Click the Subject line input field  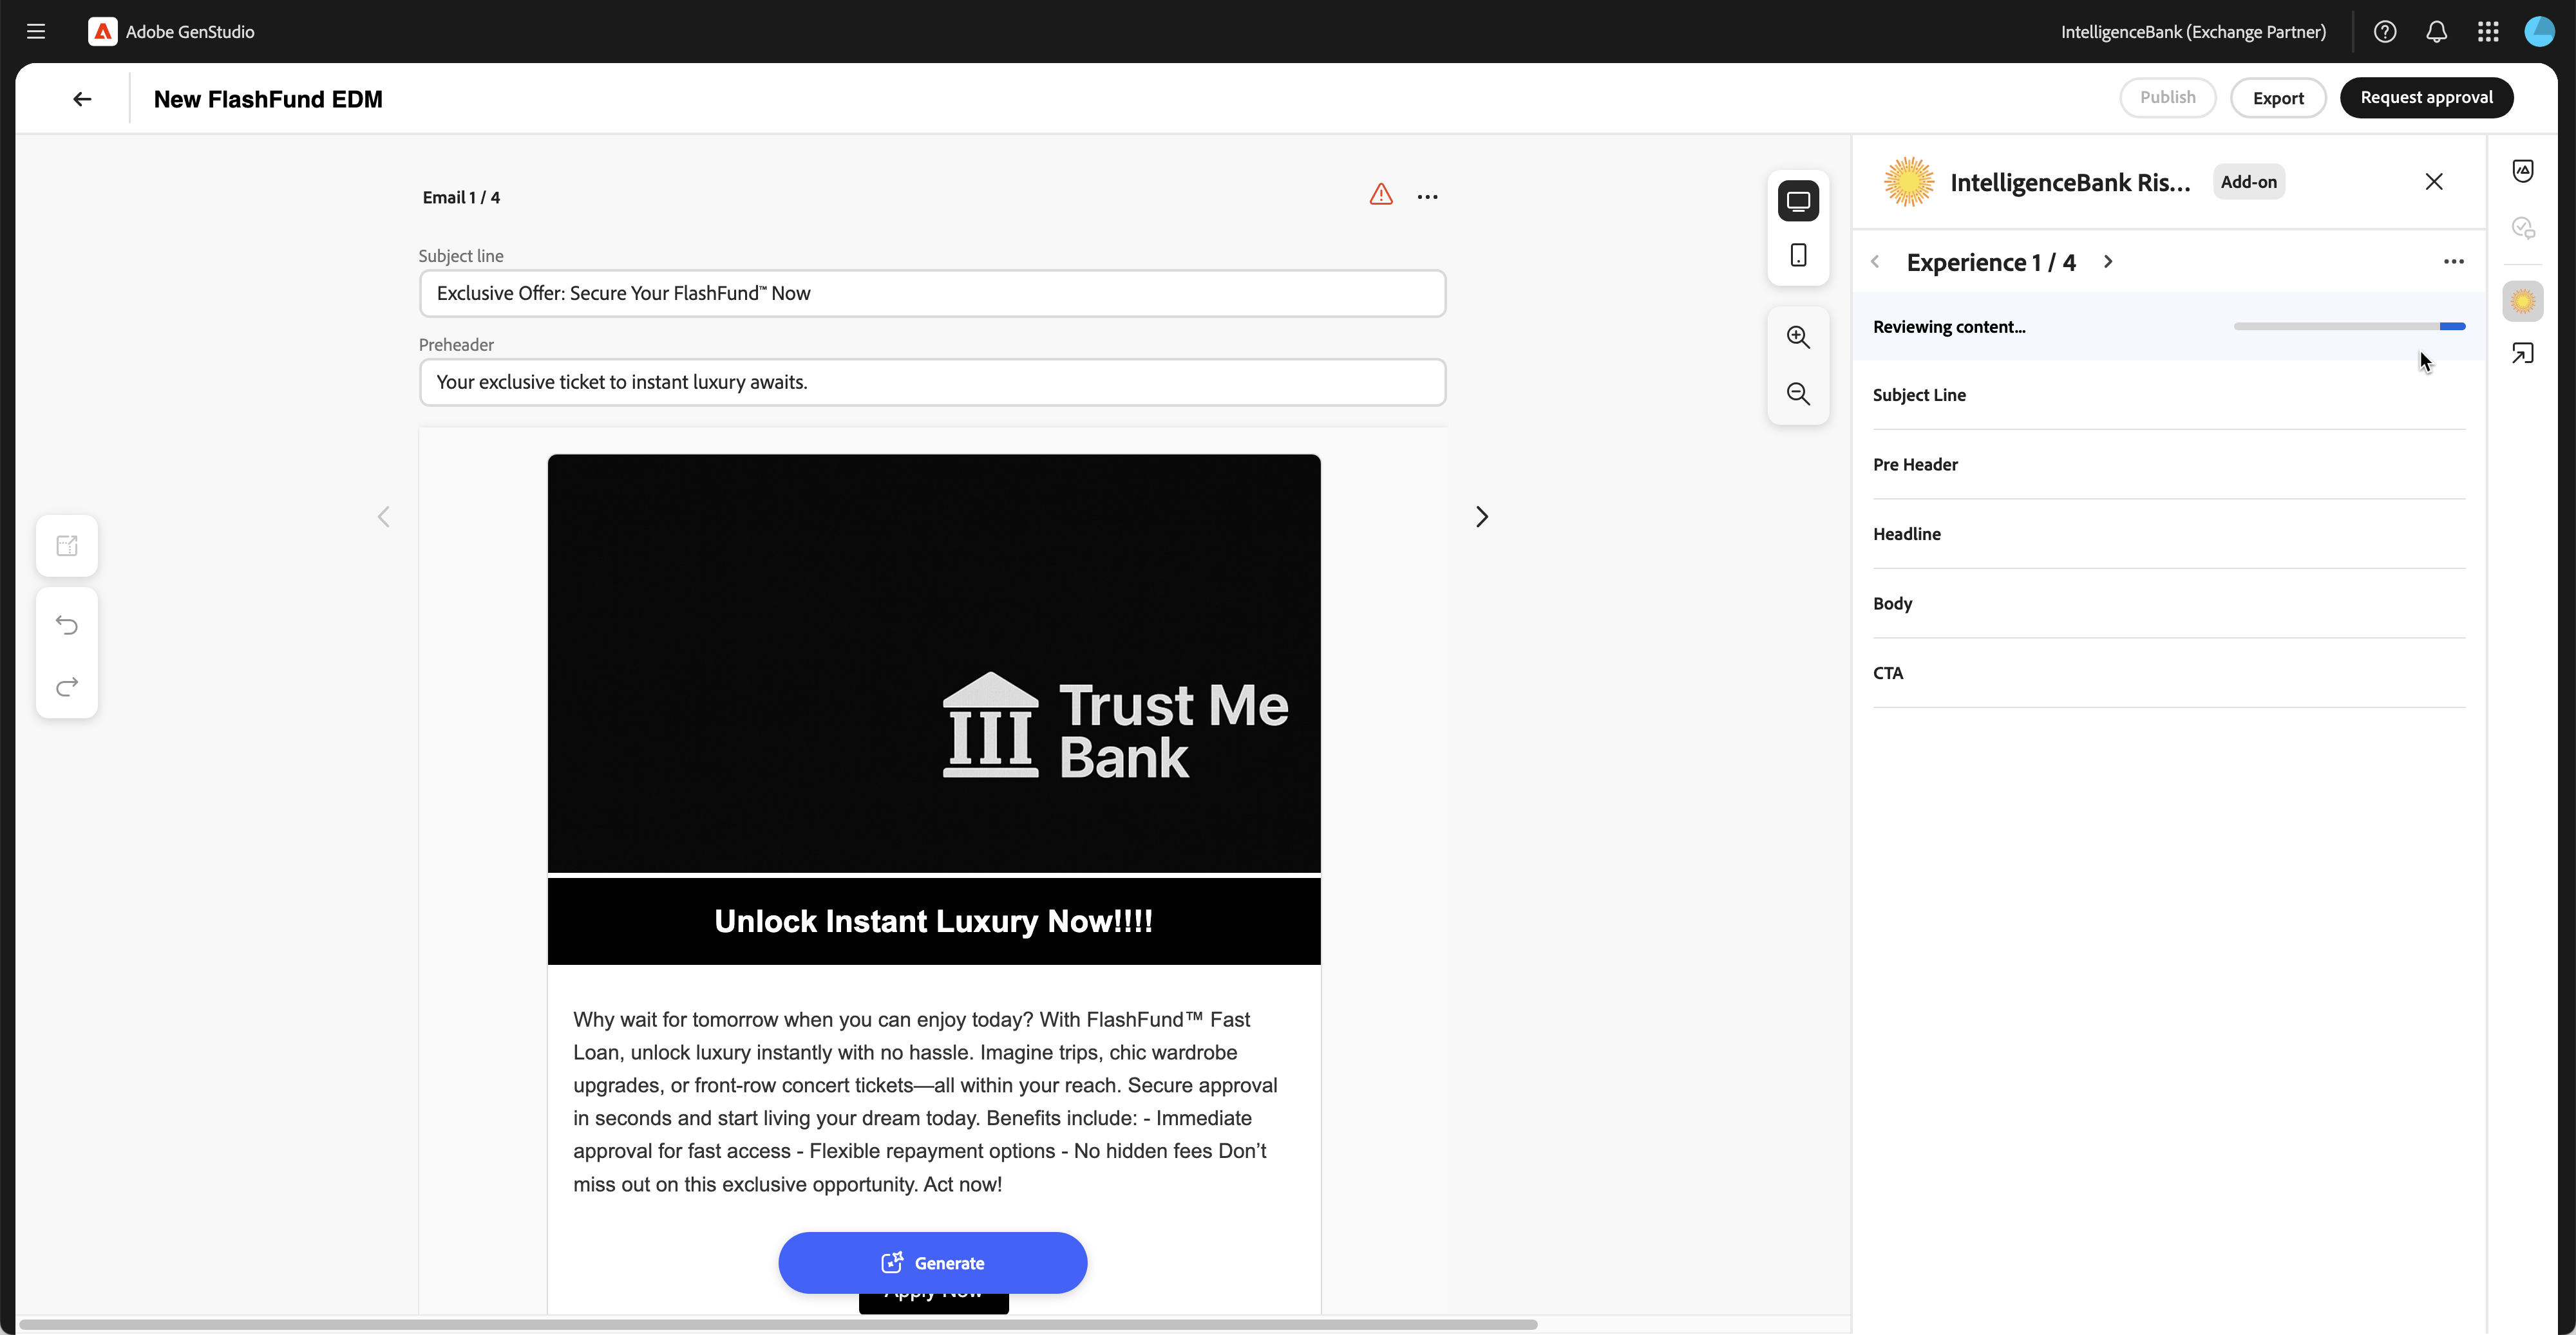(x=932, y=294)
